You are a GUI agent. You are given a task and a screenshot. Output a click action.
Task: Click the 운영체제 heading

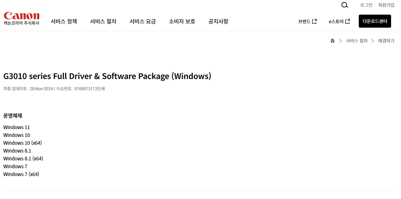13,116
